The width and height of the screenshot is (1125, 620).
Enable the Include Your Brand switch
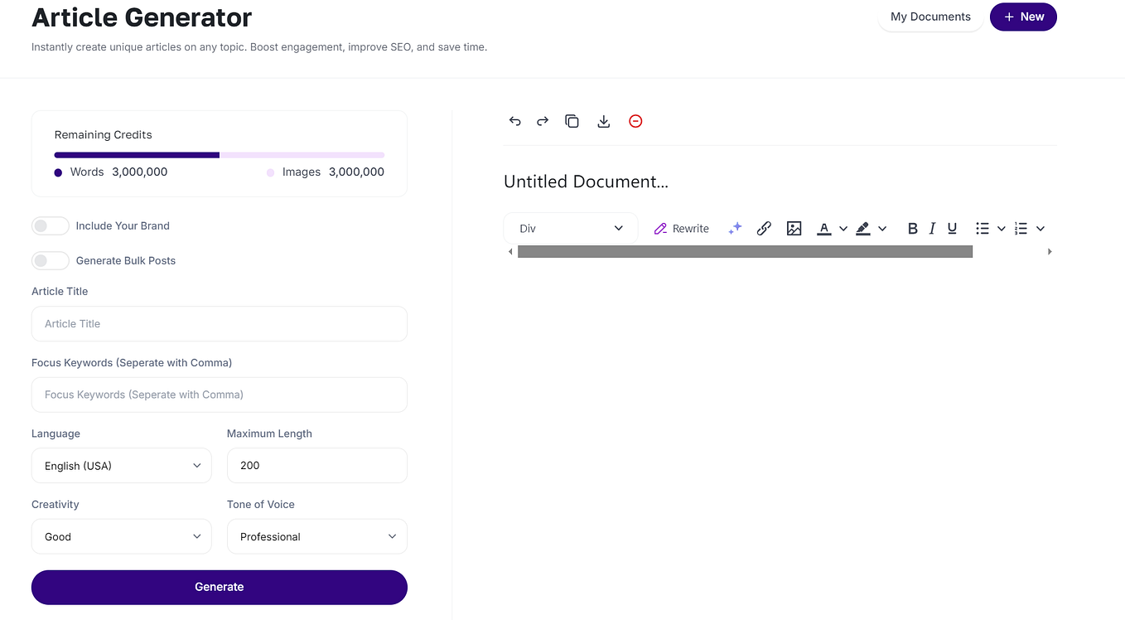50,225
